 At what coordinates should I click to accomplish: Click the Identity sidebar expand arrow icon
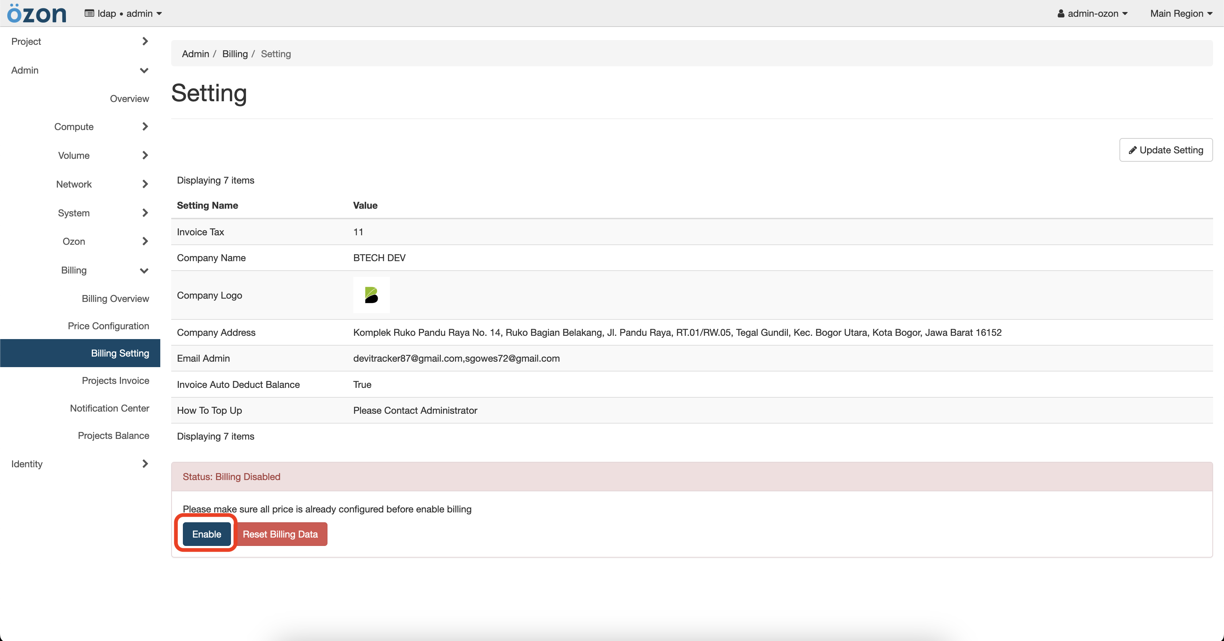[145, 463]
